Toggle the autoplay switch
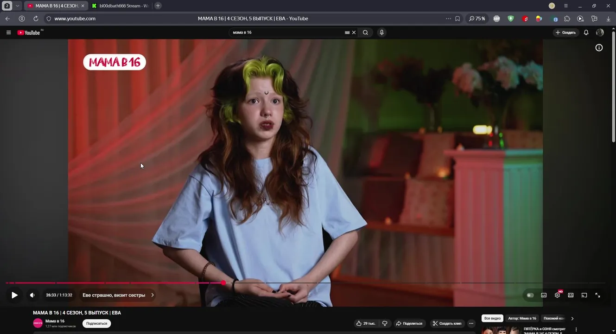Screen dimensions: 616x334 tap(530, 295)
